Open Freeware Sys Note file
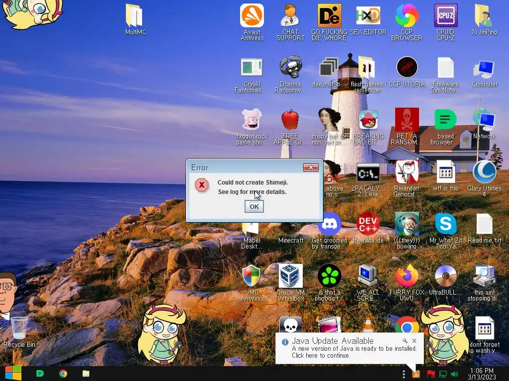Image resolution: width=509 pixels, height=381 pixels. 445,74
